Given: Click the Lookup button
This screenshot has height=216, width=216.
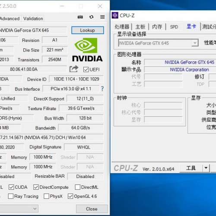Looking at the screenshot, I should tap(88, 30).
